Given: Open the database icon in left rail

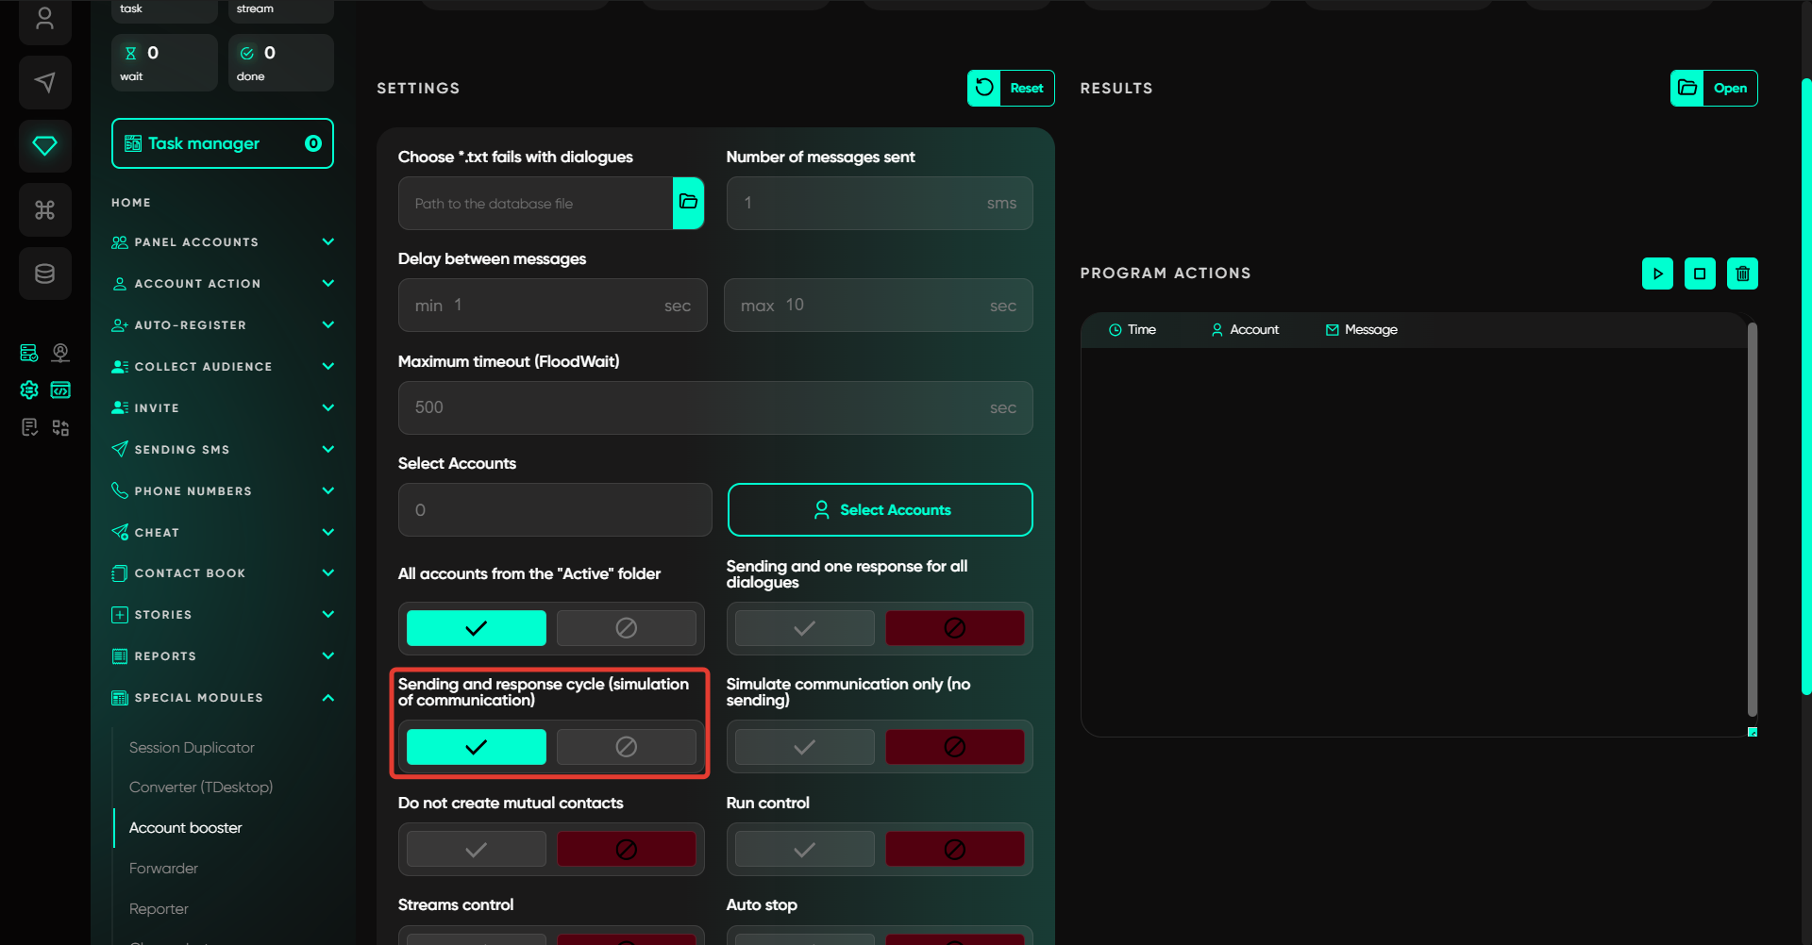Looking at the screenshot, I should tap(44, 274).
